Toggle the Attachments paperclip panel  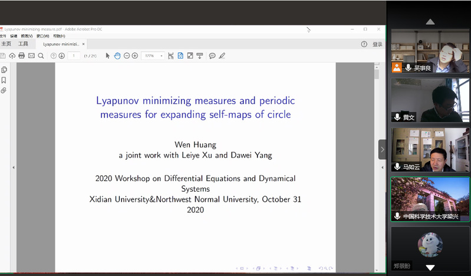(x=4, y=91)
